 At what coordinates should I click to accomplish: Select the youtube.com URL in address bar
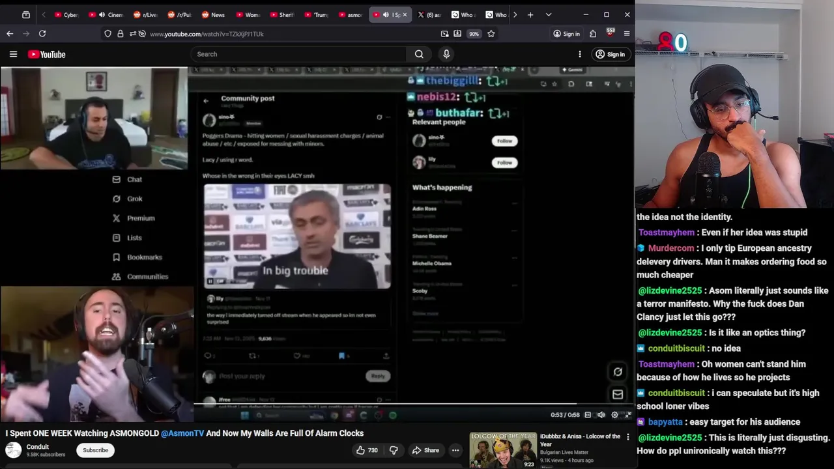tap(207, 34)
